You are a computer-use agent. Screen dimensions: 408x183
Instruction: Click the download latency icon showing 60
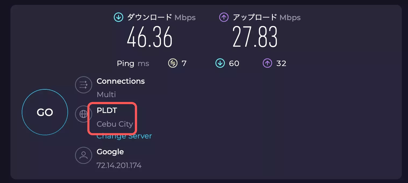tap(220, 63)
